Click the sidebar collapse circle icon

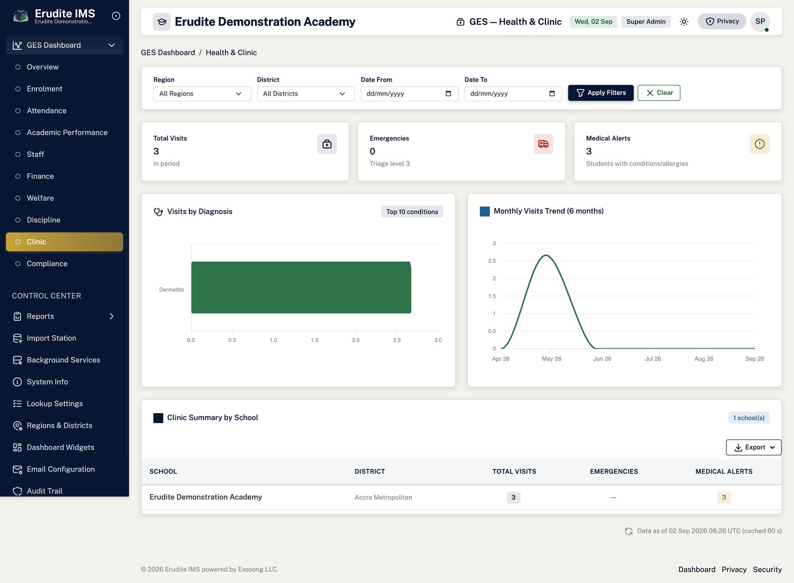[x=116, y=16]
